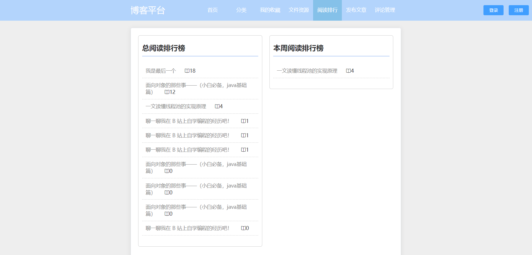Image resolution: width=532 pixels, height=255 pixels.
Task: Open 发布文章 page
Action: tap(356, 10)
